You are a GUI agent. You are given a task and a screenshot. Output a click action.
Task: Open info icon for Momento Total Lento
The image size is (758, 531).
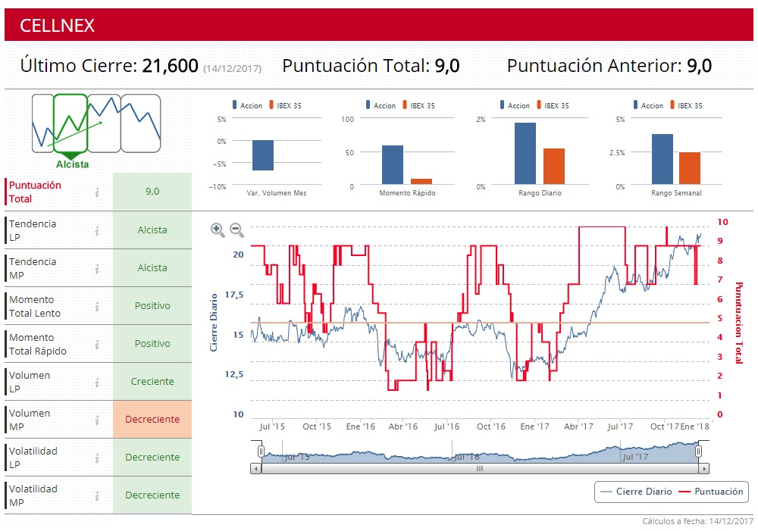pos(97,306)
